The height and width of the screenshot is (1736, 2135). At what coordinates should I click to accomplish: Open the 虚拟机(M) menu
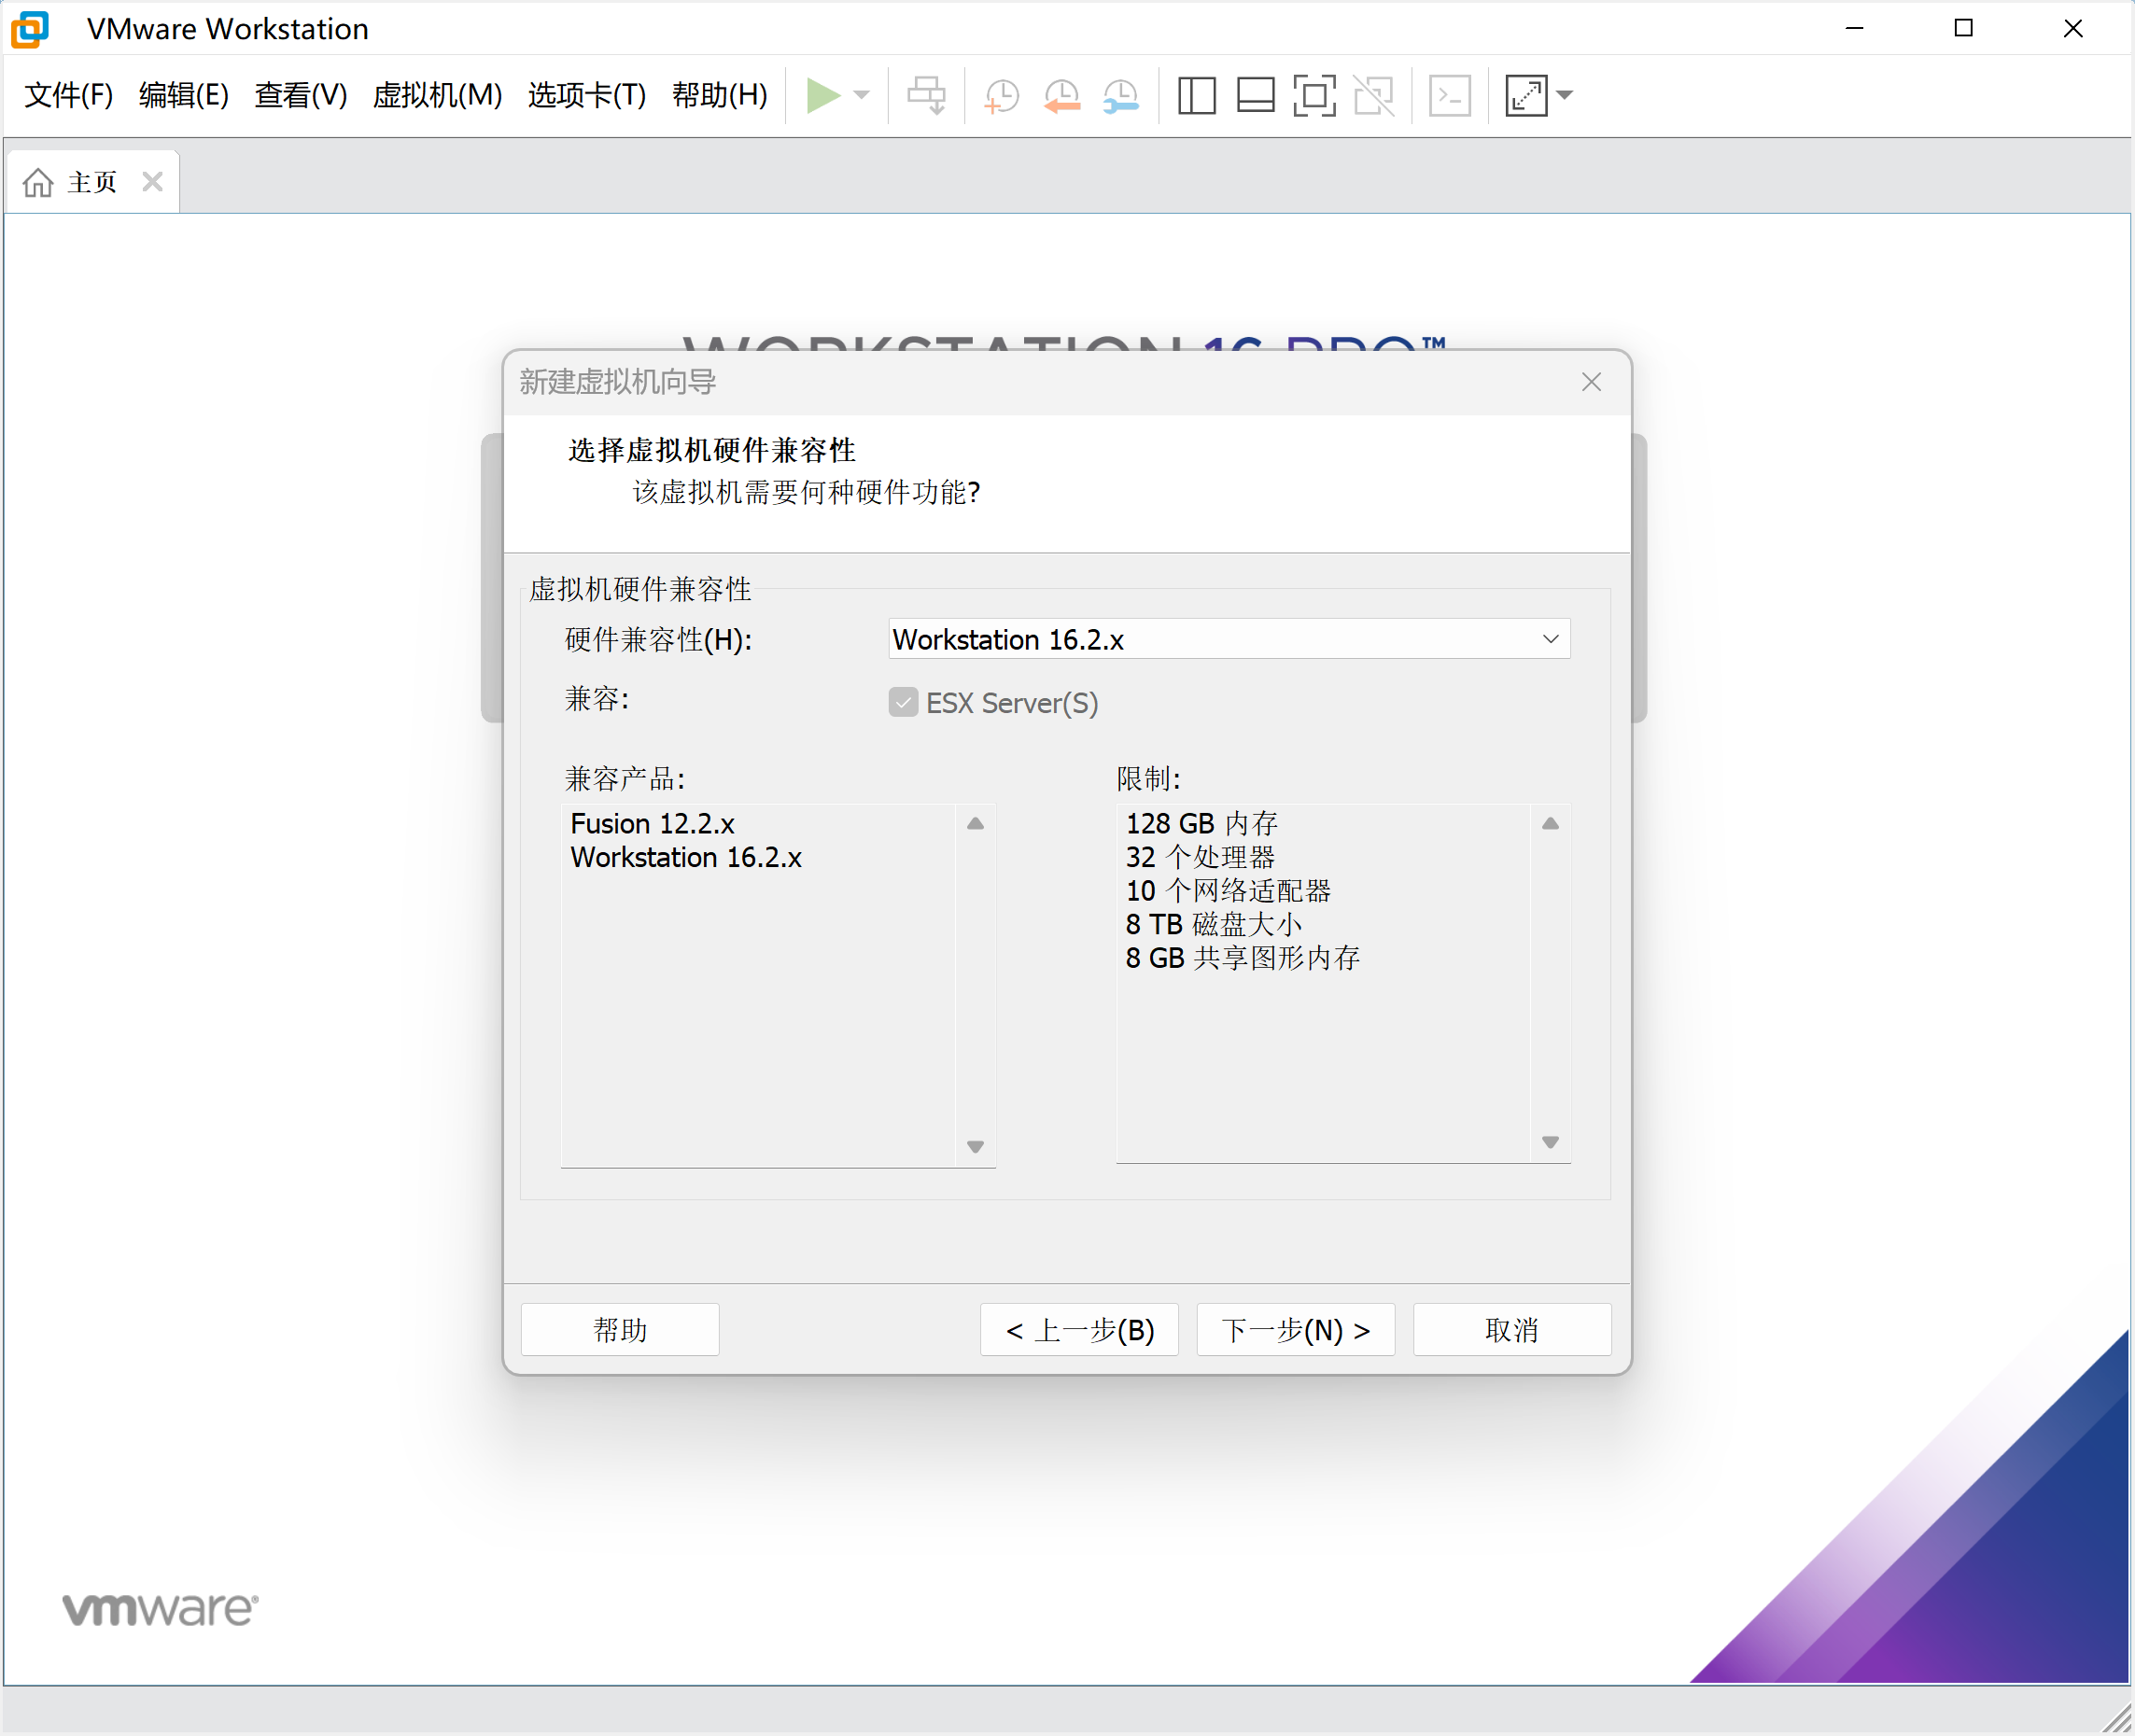437,95
